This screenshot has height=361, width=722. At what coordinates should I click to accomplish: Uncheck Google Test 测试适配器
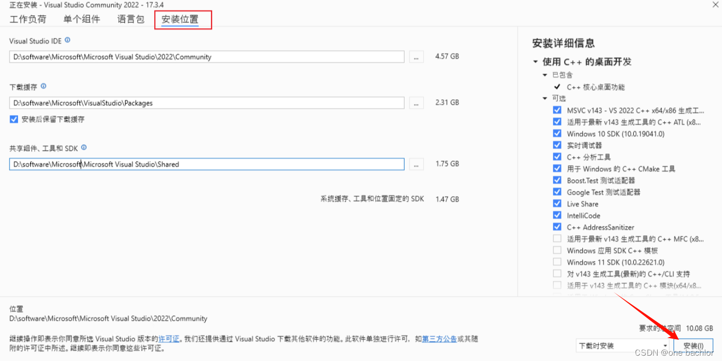click(x=557, y=192)
